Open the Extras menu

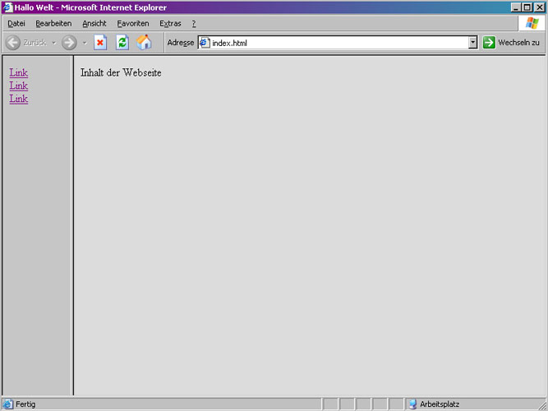click(170, 24)
